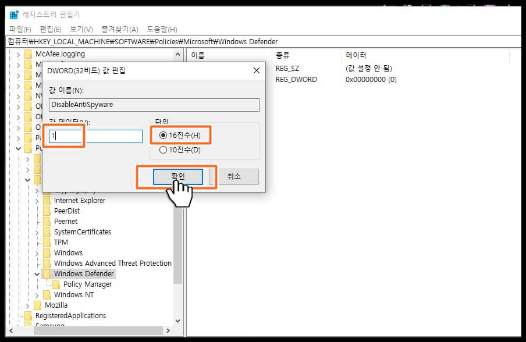Screen dimensions: 526x342
Task: Select the TPM key
Action: (x=61, y=243)
